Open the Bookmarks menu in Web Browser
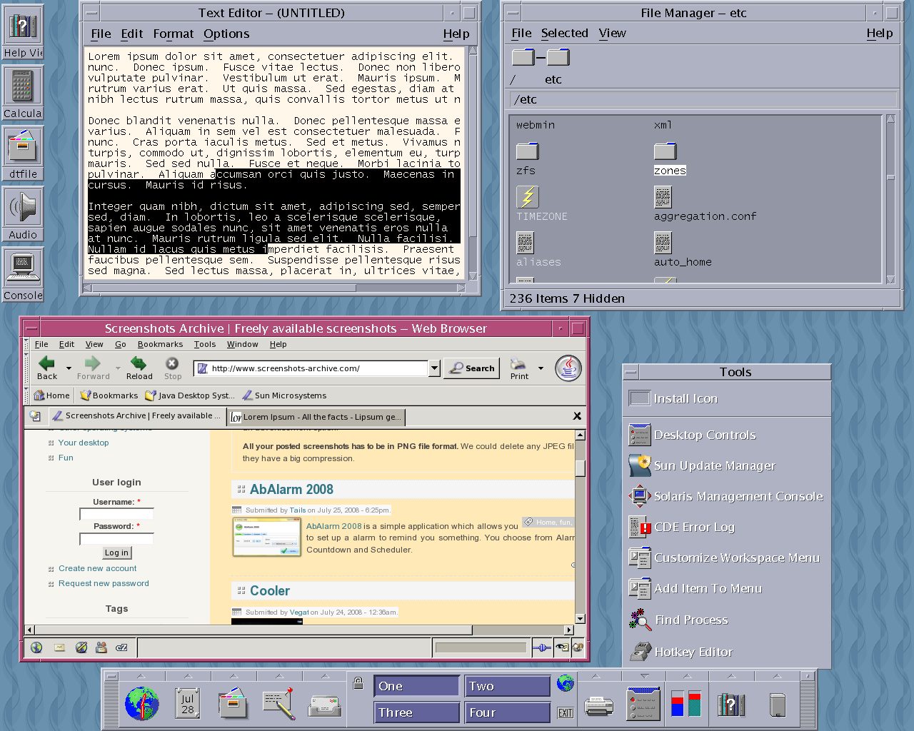The height and width of the screenshot is (731, 914). click(160, 344)
